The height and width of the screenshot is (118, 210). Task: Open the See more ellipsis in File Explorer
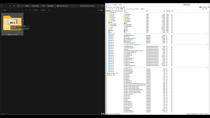49,10
